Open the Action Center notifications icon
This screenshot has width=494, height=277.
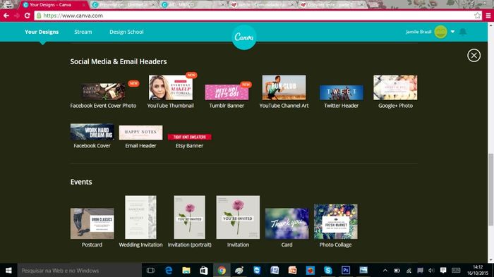tap(443, 271)
